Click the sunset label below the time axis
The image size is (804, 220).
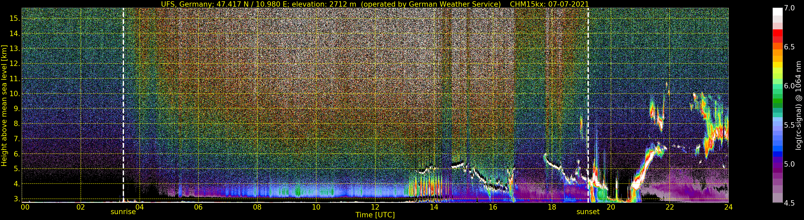588,212
